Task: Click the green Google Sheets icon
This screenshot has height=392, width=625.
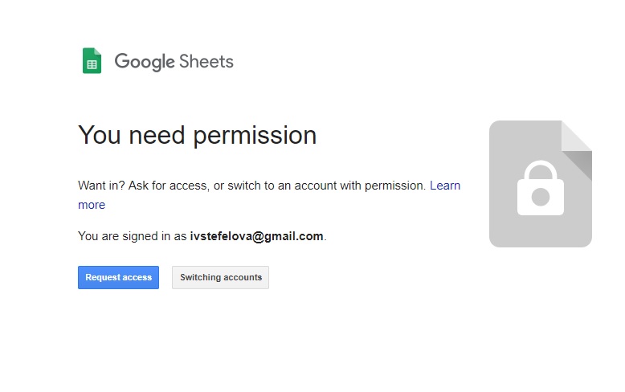Action: (92, 61)
